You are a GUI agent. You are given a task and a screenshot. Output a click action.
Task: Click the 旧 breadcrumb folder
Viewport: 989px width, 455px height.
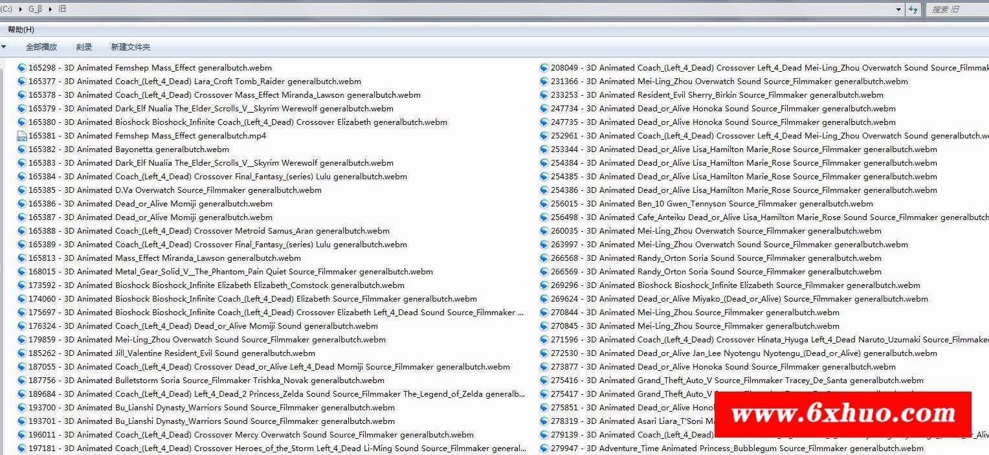62,9
